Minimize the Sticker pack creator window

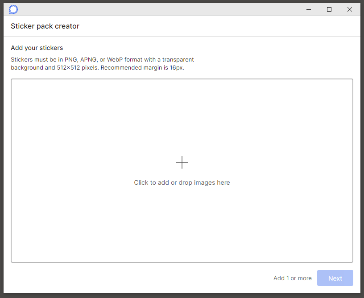coord(308,9)
